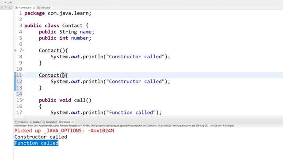Minimize the left side panel

pos(6,8)
